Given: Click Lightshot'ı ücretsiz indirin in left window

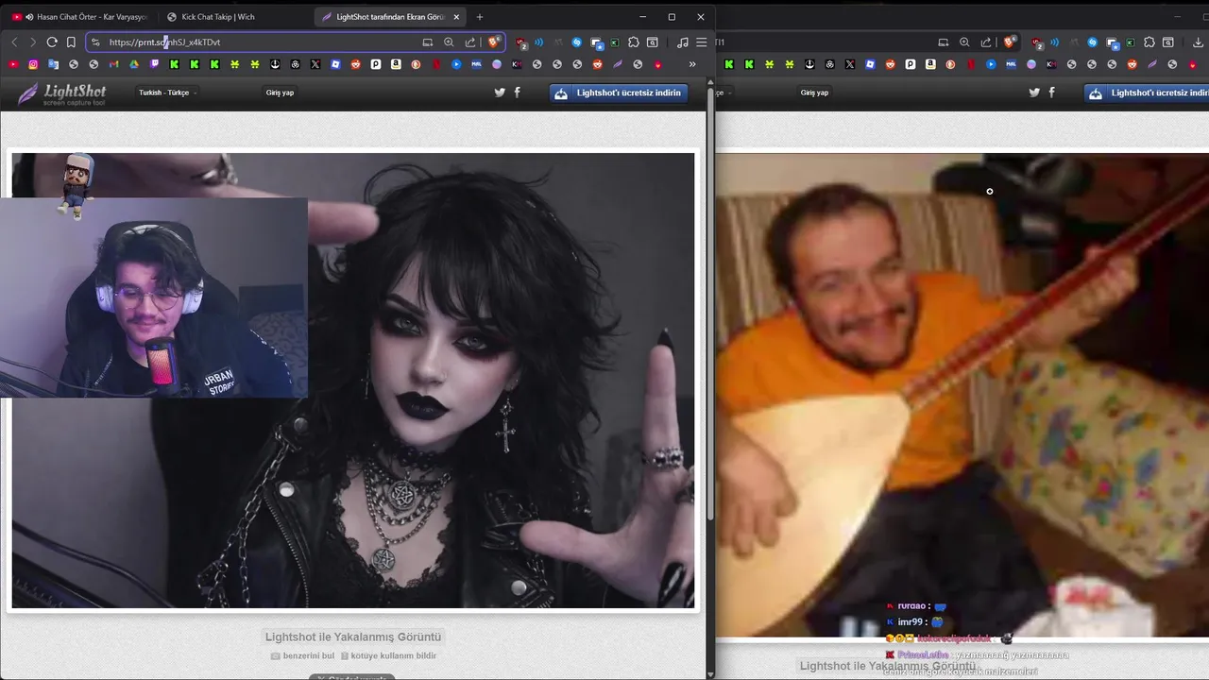Looking at the screenshot, I should pyautogui.click(x=619, y=93).
